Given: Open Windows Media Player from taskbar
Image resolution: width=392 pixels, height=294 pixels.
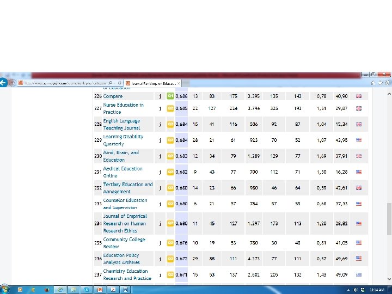Looking at the screenshot, I should (20, 290).
